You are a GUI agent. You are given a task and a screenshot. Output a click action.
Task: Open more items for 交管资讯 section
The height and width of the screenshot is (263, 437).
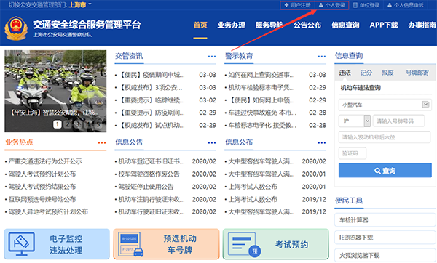(x=212, y=57)
